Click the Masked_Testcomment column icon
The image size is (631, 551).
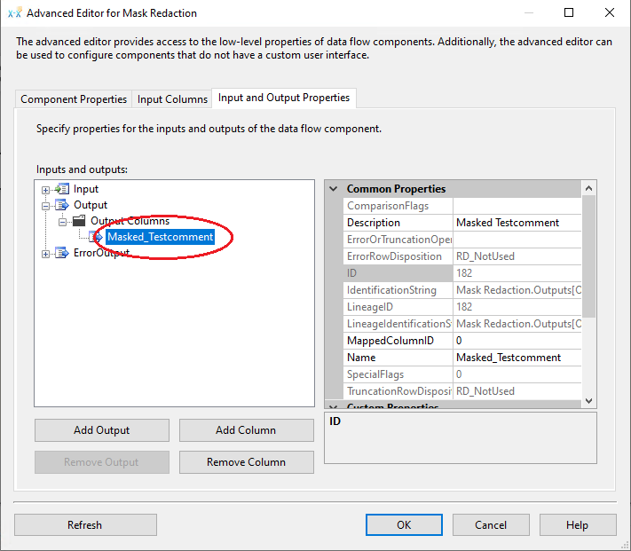click(96, 237)
